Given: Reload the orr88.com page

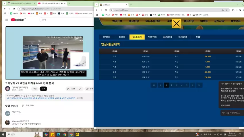Looking at the screenshot, I should click(x=106, y=10).
